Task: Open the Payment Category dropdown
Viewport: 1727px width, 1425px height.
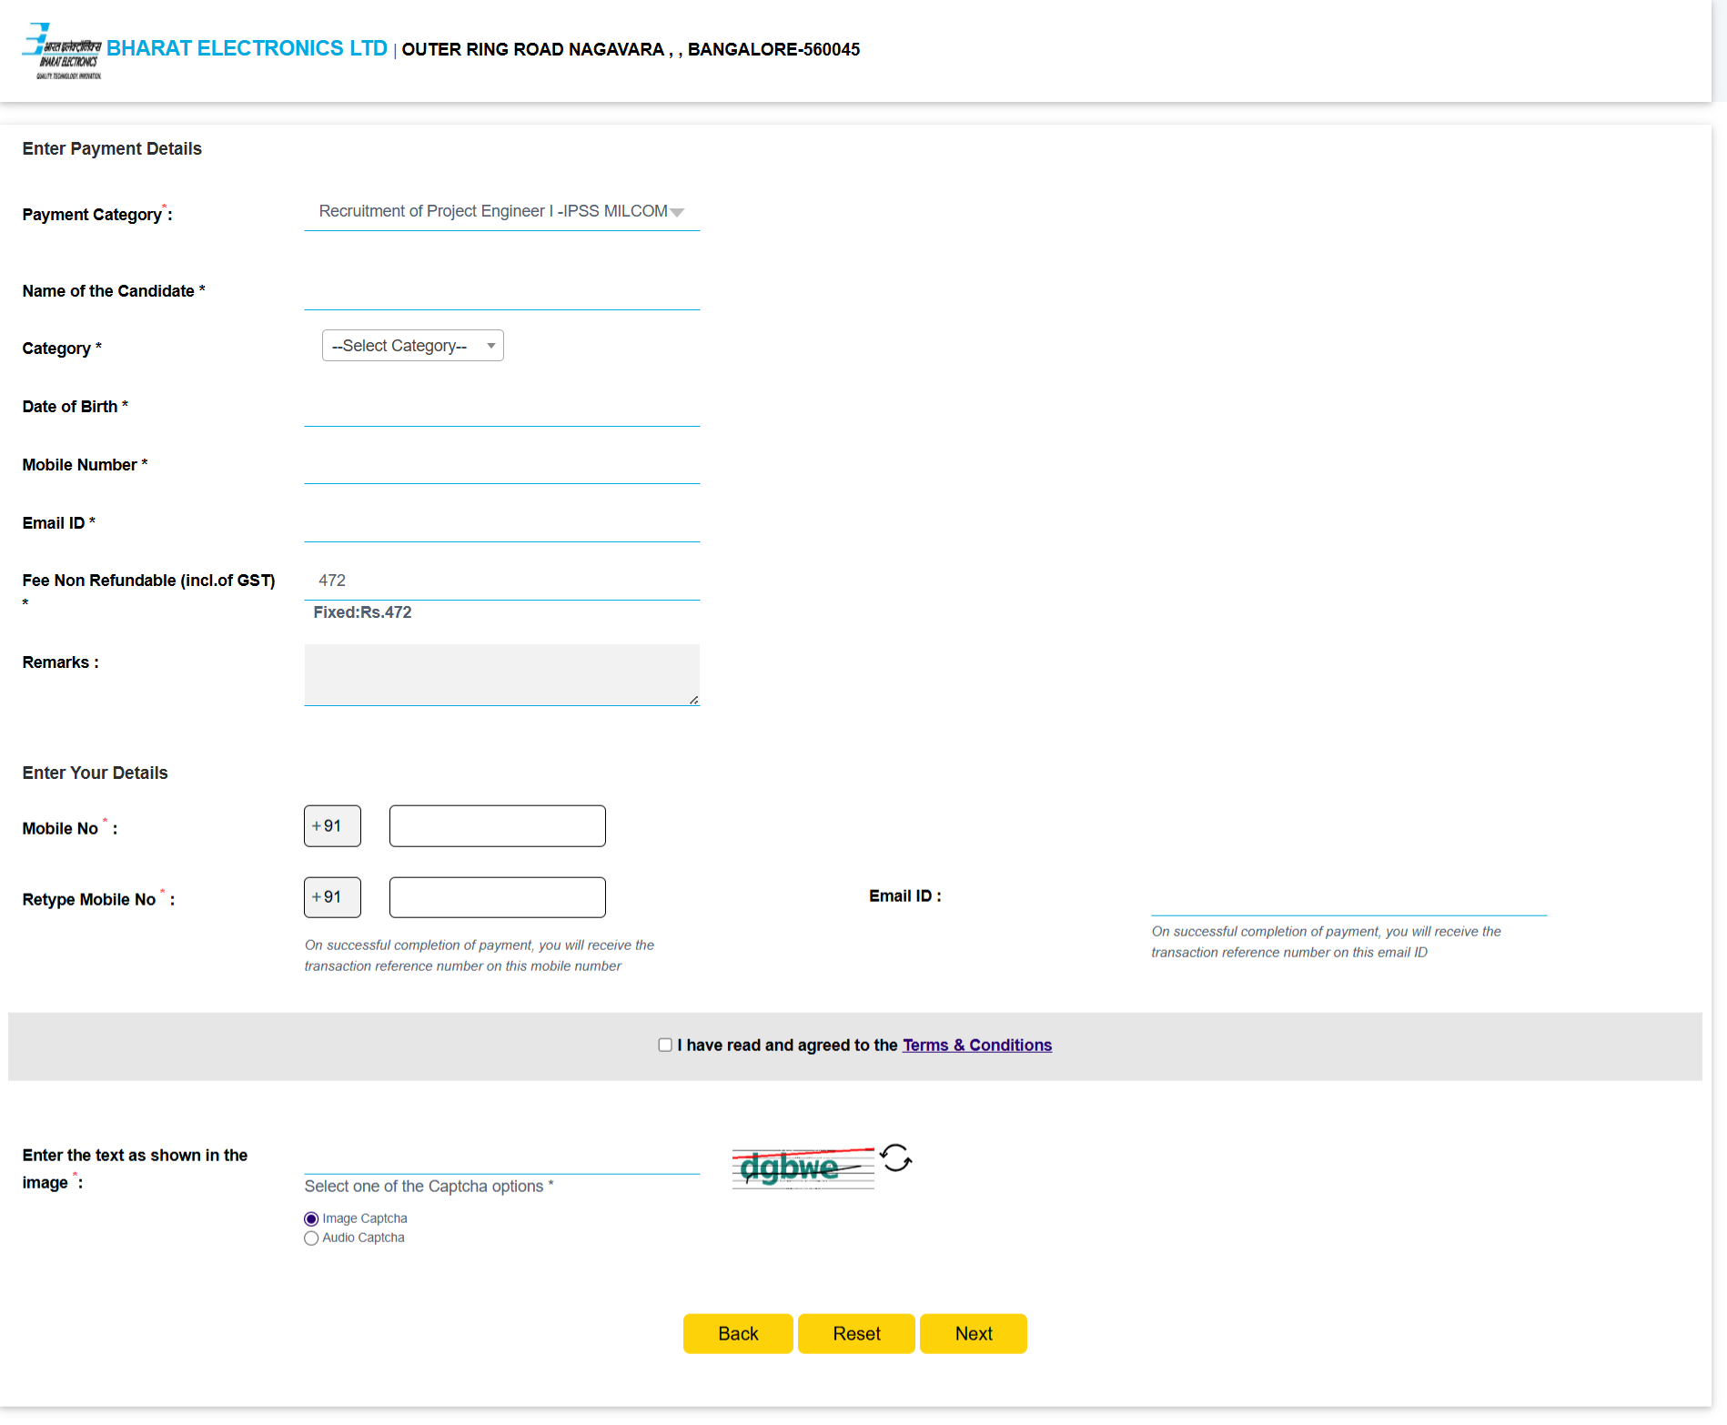Action: click(501, 211)
